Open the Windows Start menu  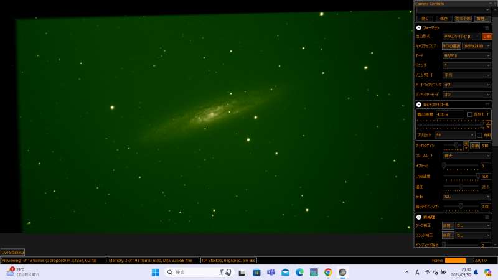click(x=156, y=273)
